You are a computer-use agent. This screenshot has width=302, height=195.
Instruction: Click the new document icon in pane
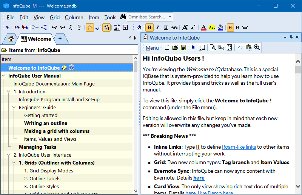167,47
